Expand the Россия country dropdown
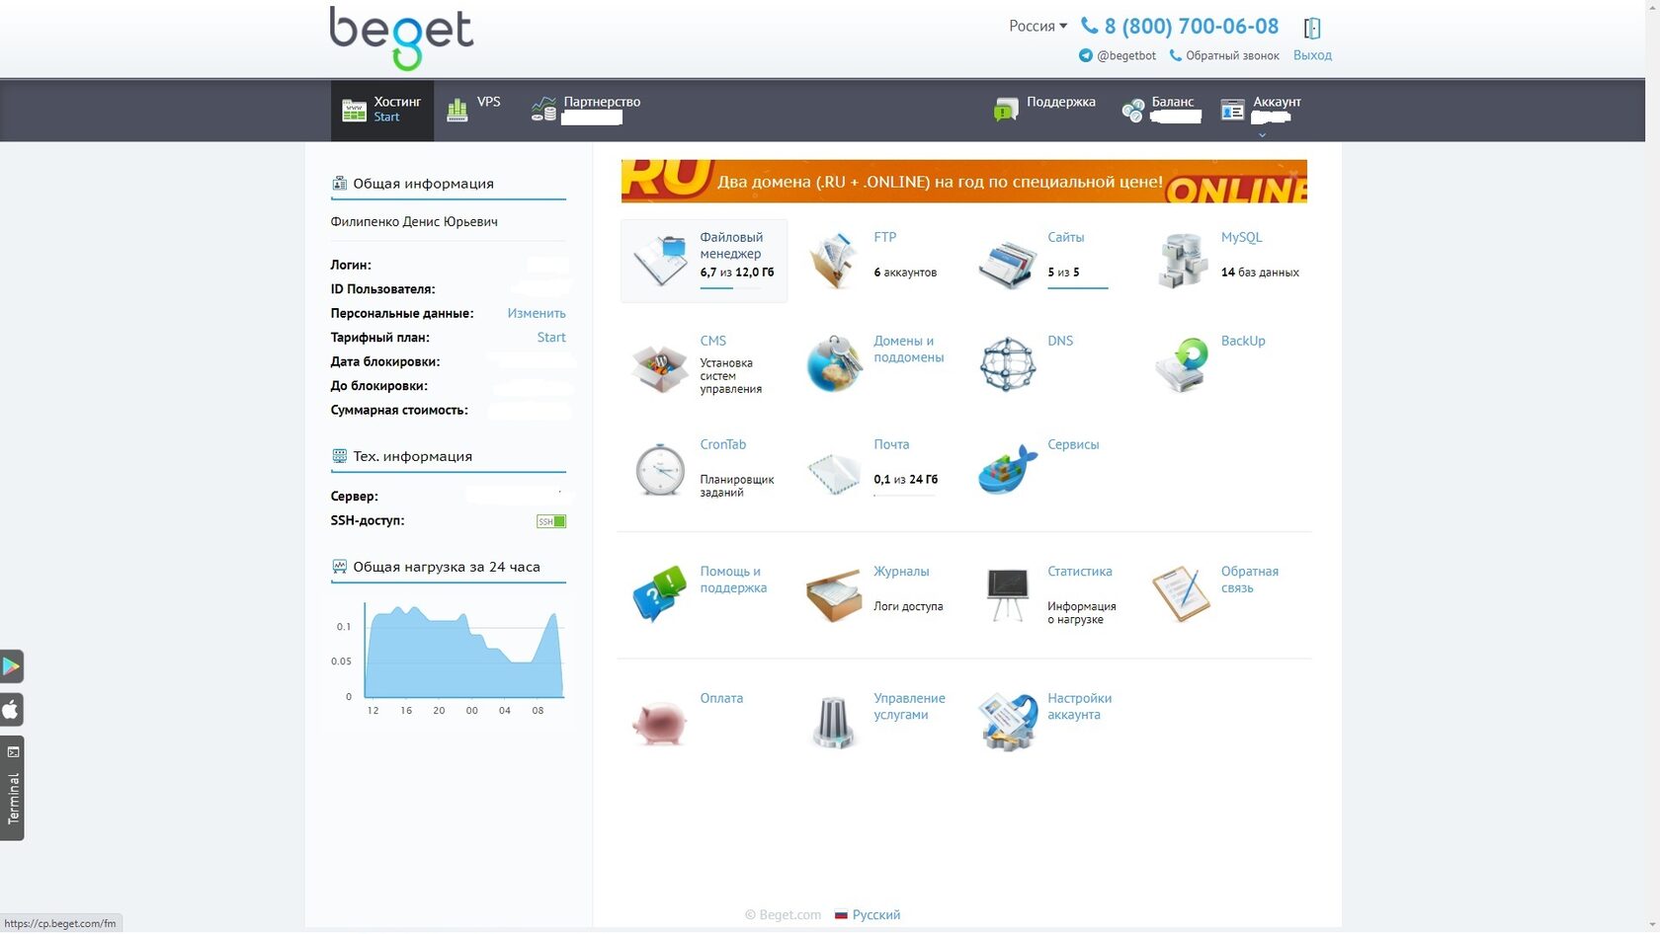Screen dimensions: 1660x934 [1037, 27]
